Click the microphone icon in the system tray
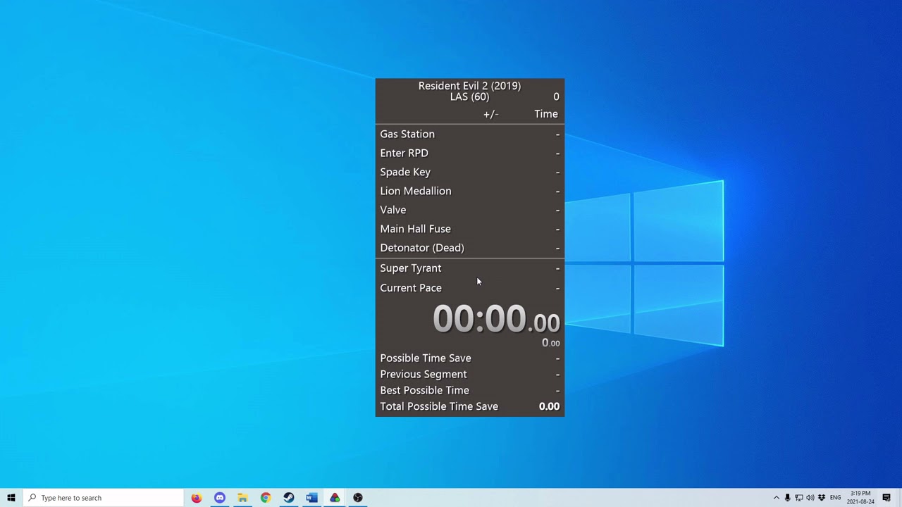Viewport: 902px width, 507px height. pos(788,498)
